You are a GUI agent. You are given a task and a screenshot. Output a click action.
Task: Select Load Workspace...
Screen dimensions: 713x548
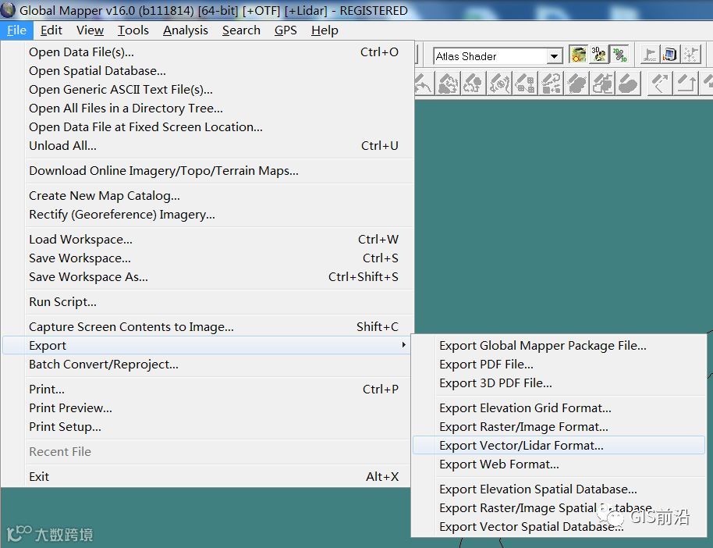(208, 240)
